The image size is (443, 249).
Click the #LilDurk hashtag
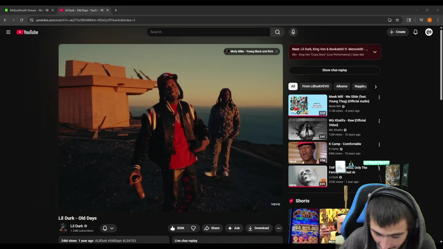[x=101, y=241]
